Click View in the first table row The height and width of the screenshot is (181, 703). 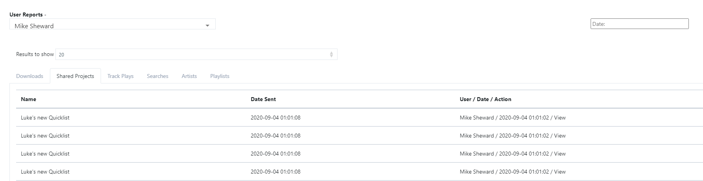tap(560, 118)
